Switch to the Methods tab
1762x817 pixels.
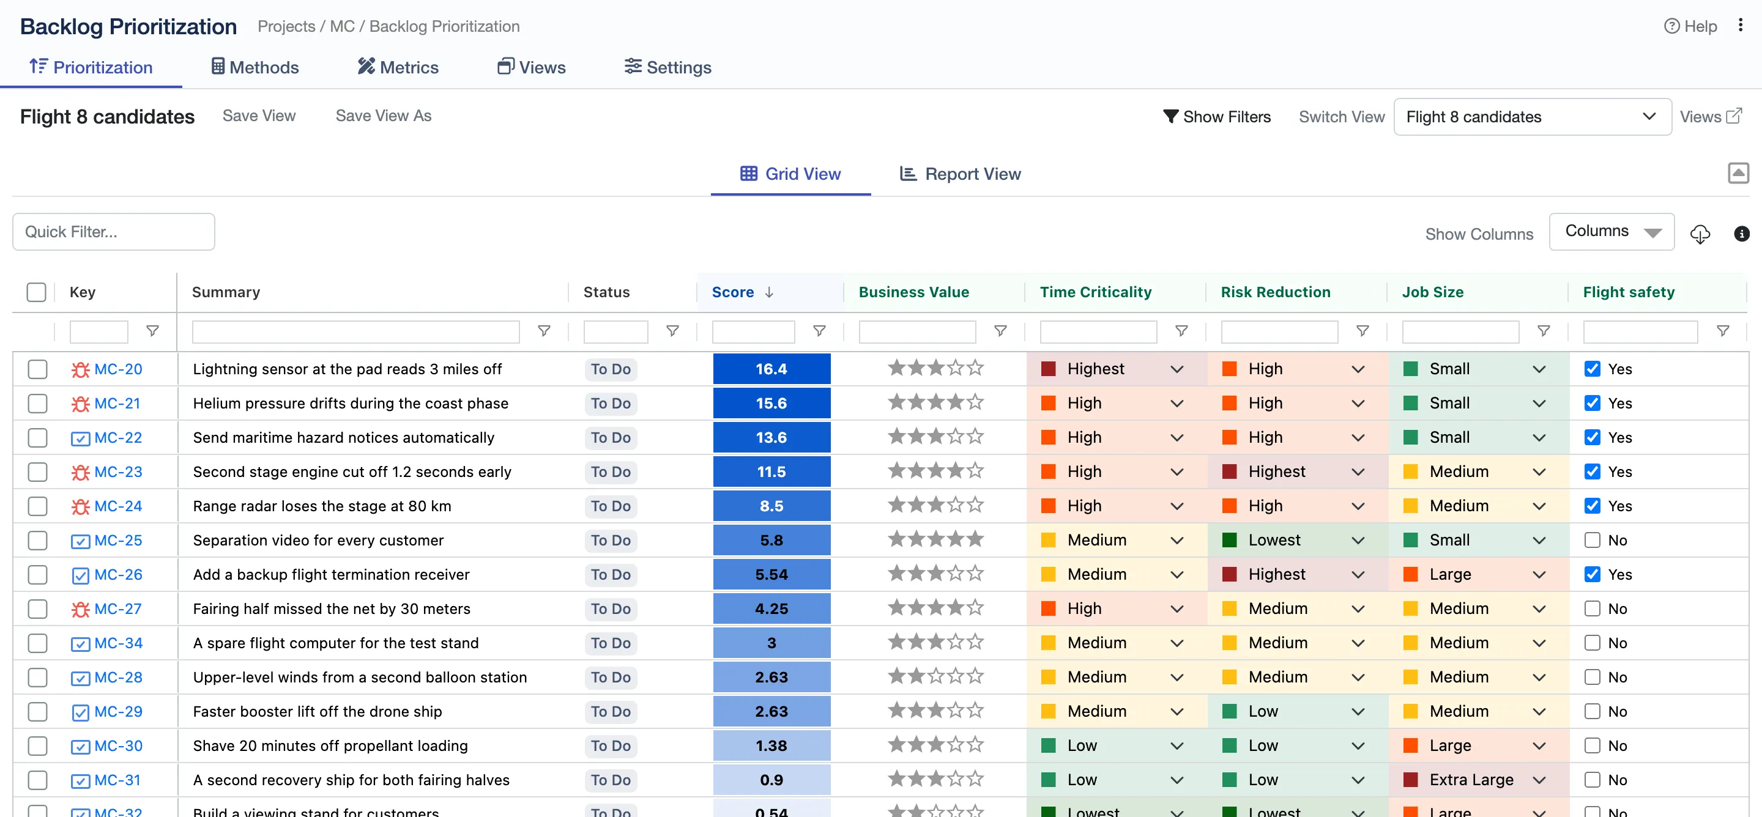click(x=255, y=67)
